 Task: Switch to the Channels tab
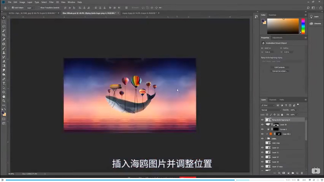pos(272,99)
